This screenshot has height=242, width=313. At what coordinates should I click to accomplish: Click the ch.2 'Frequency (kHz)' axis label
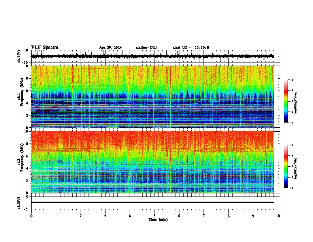click(x=22, y=157)
